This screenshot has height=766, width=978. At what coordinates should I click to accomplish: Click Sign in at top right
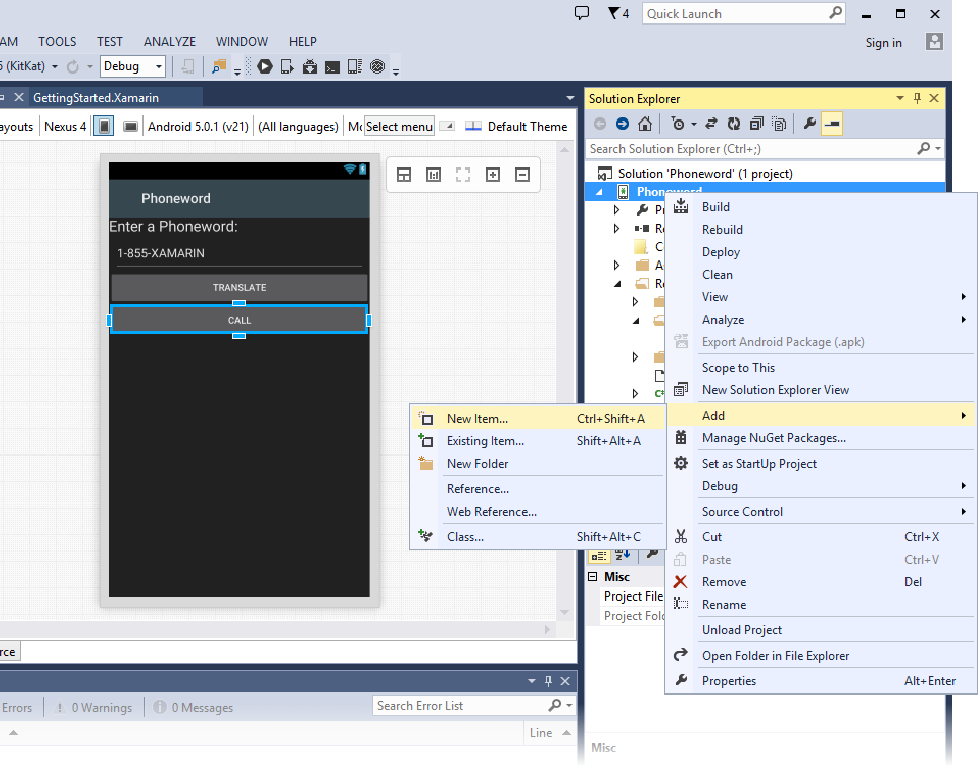click(883, 43)
